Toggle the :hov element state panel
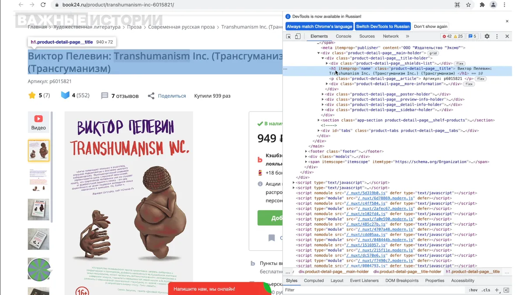Screen dimensions: 524x295 tap(473, 290)
